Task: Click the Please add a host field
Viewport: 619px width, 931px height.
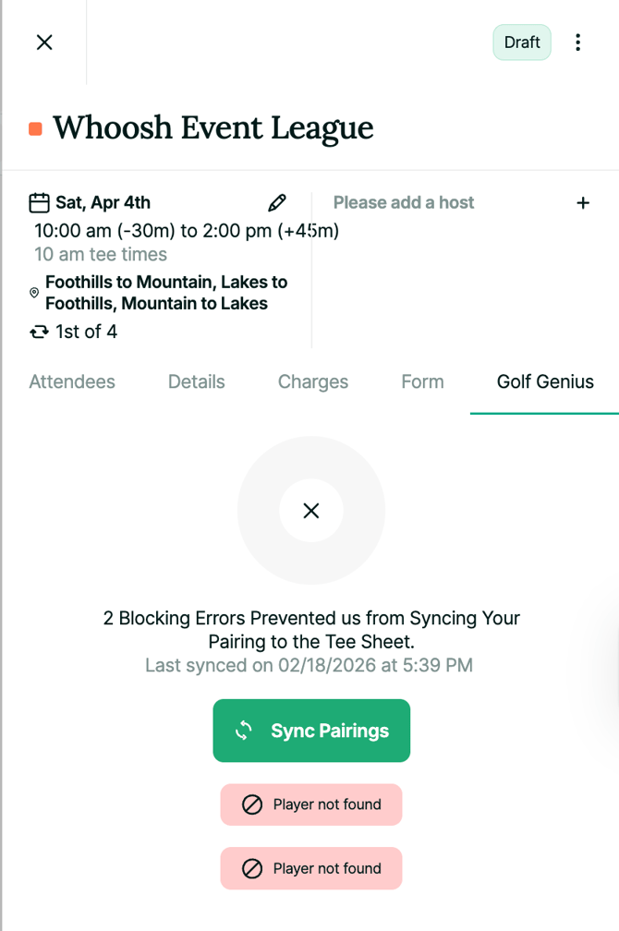Action: click(404, 202)
